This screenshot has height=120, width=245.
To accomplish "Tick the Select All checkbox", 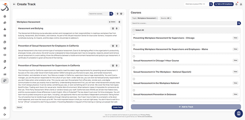I will coord(134,30).
